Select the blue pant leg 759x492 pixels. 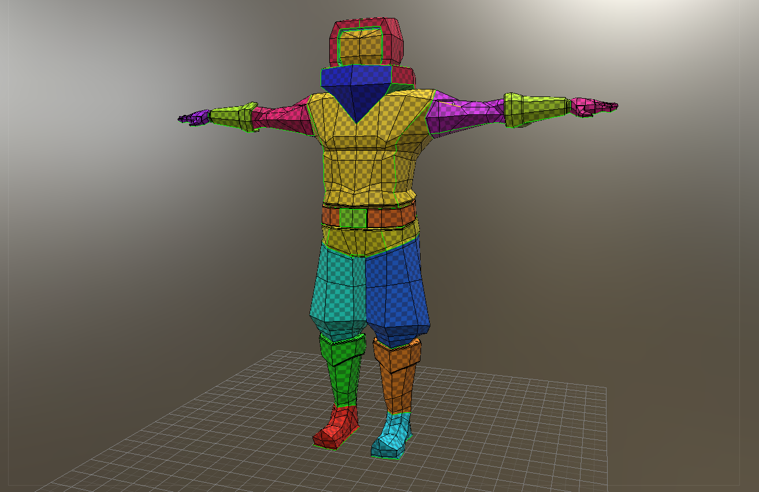tap(397, 295)
